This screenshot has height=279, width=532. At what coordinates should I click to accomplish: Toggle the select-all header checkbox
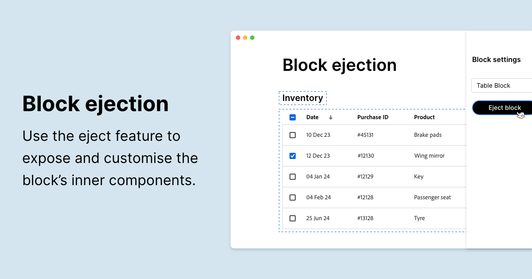pyautogui.click(x=293, y=117)
